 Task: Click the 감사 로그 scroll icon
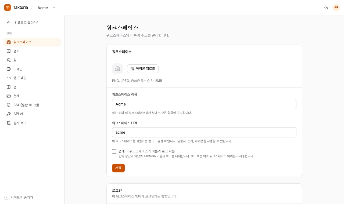click(9, 123)
